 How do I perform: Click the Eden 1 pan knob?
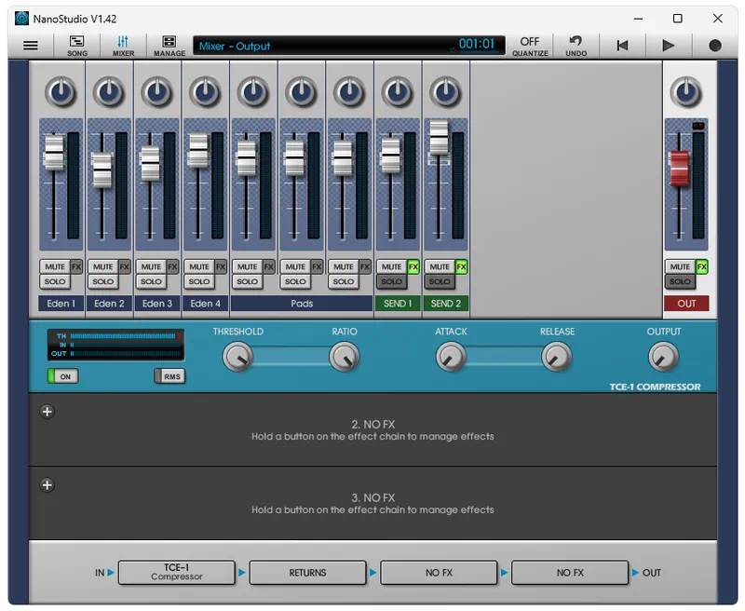point(61,92)
